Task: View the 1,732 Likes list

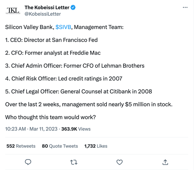Action: tap(96, 146)
